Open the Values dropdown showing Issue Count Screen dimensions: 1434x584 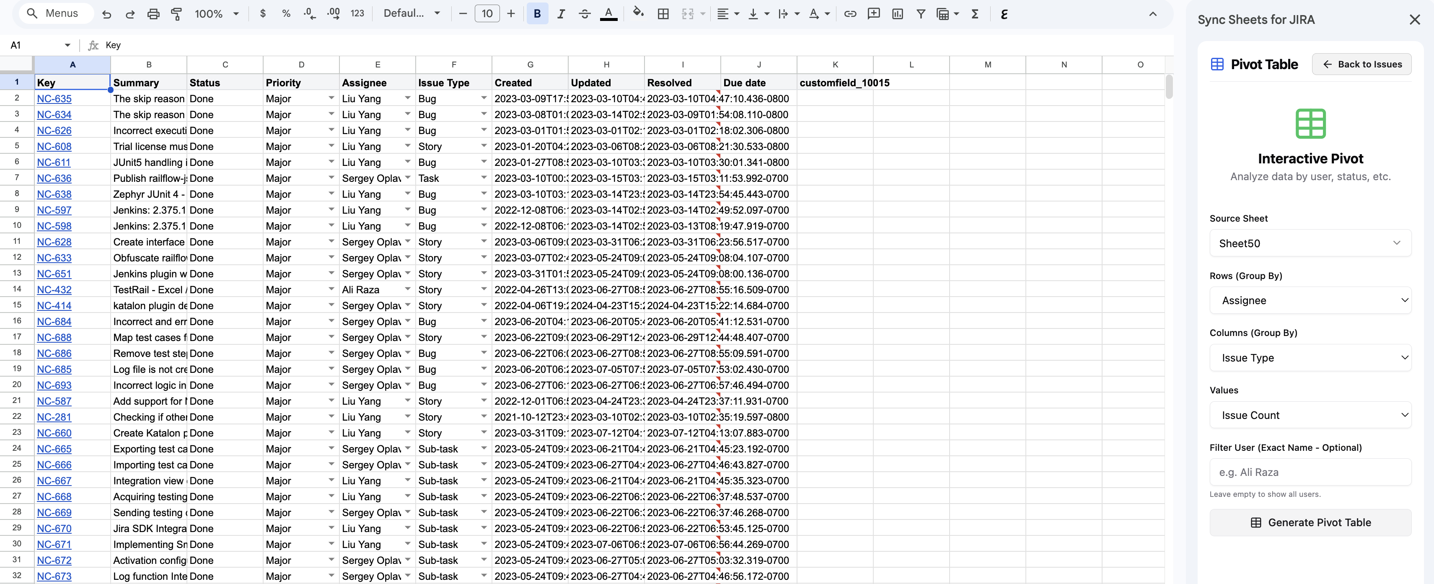tap(1310, 415)
